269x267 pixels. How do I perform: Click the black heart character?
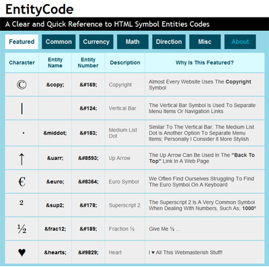[22, 253]
